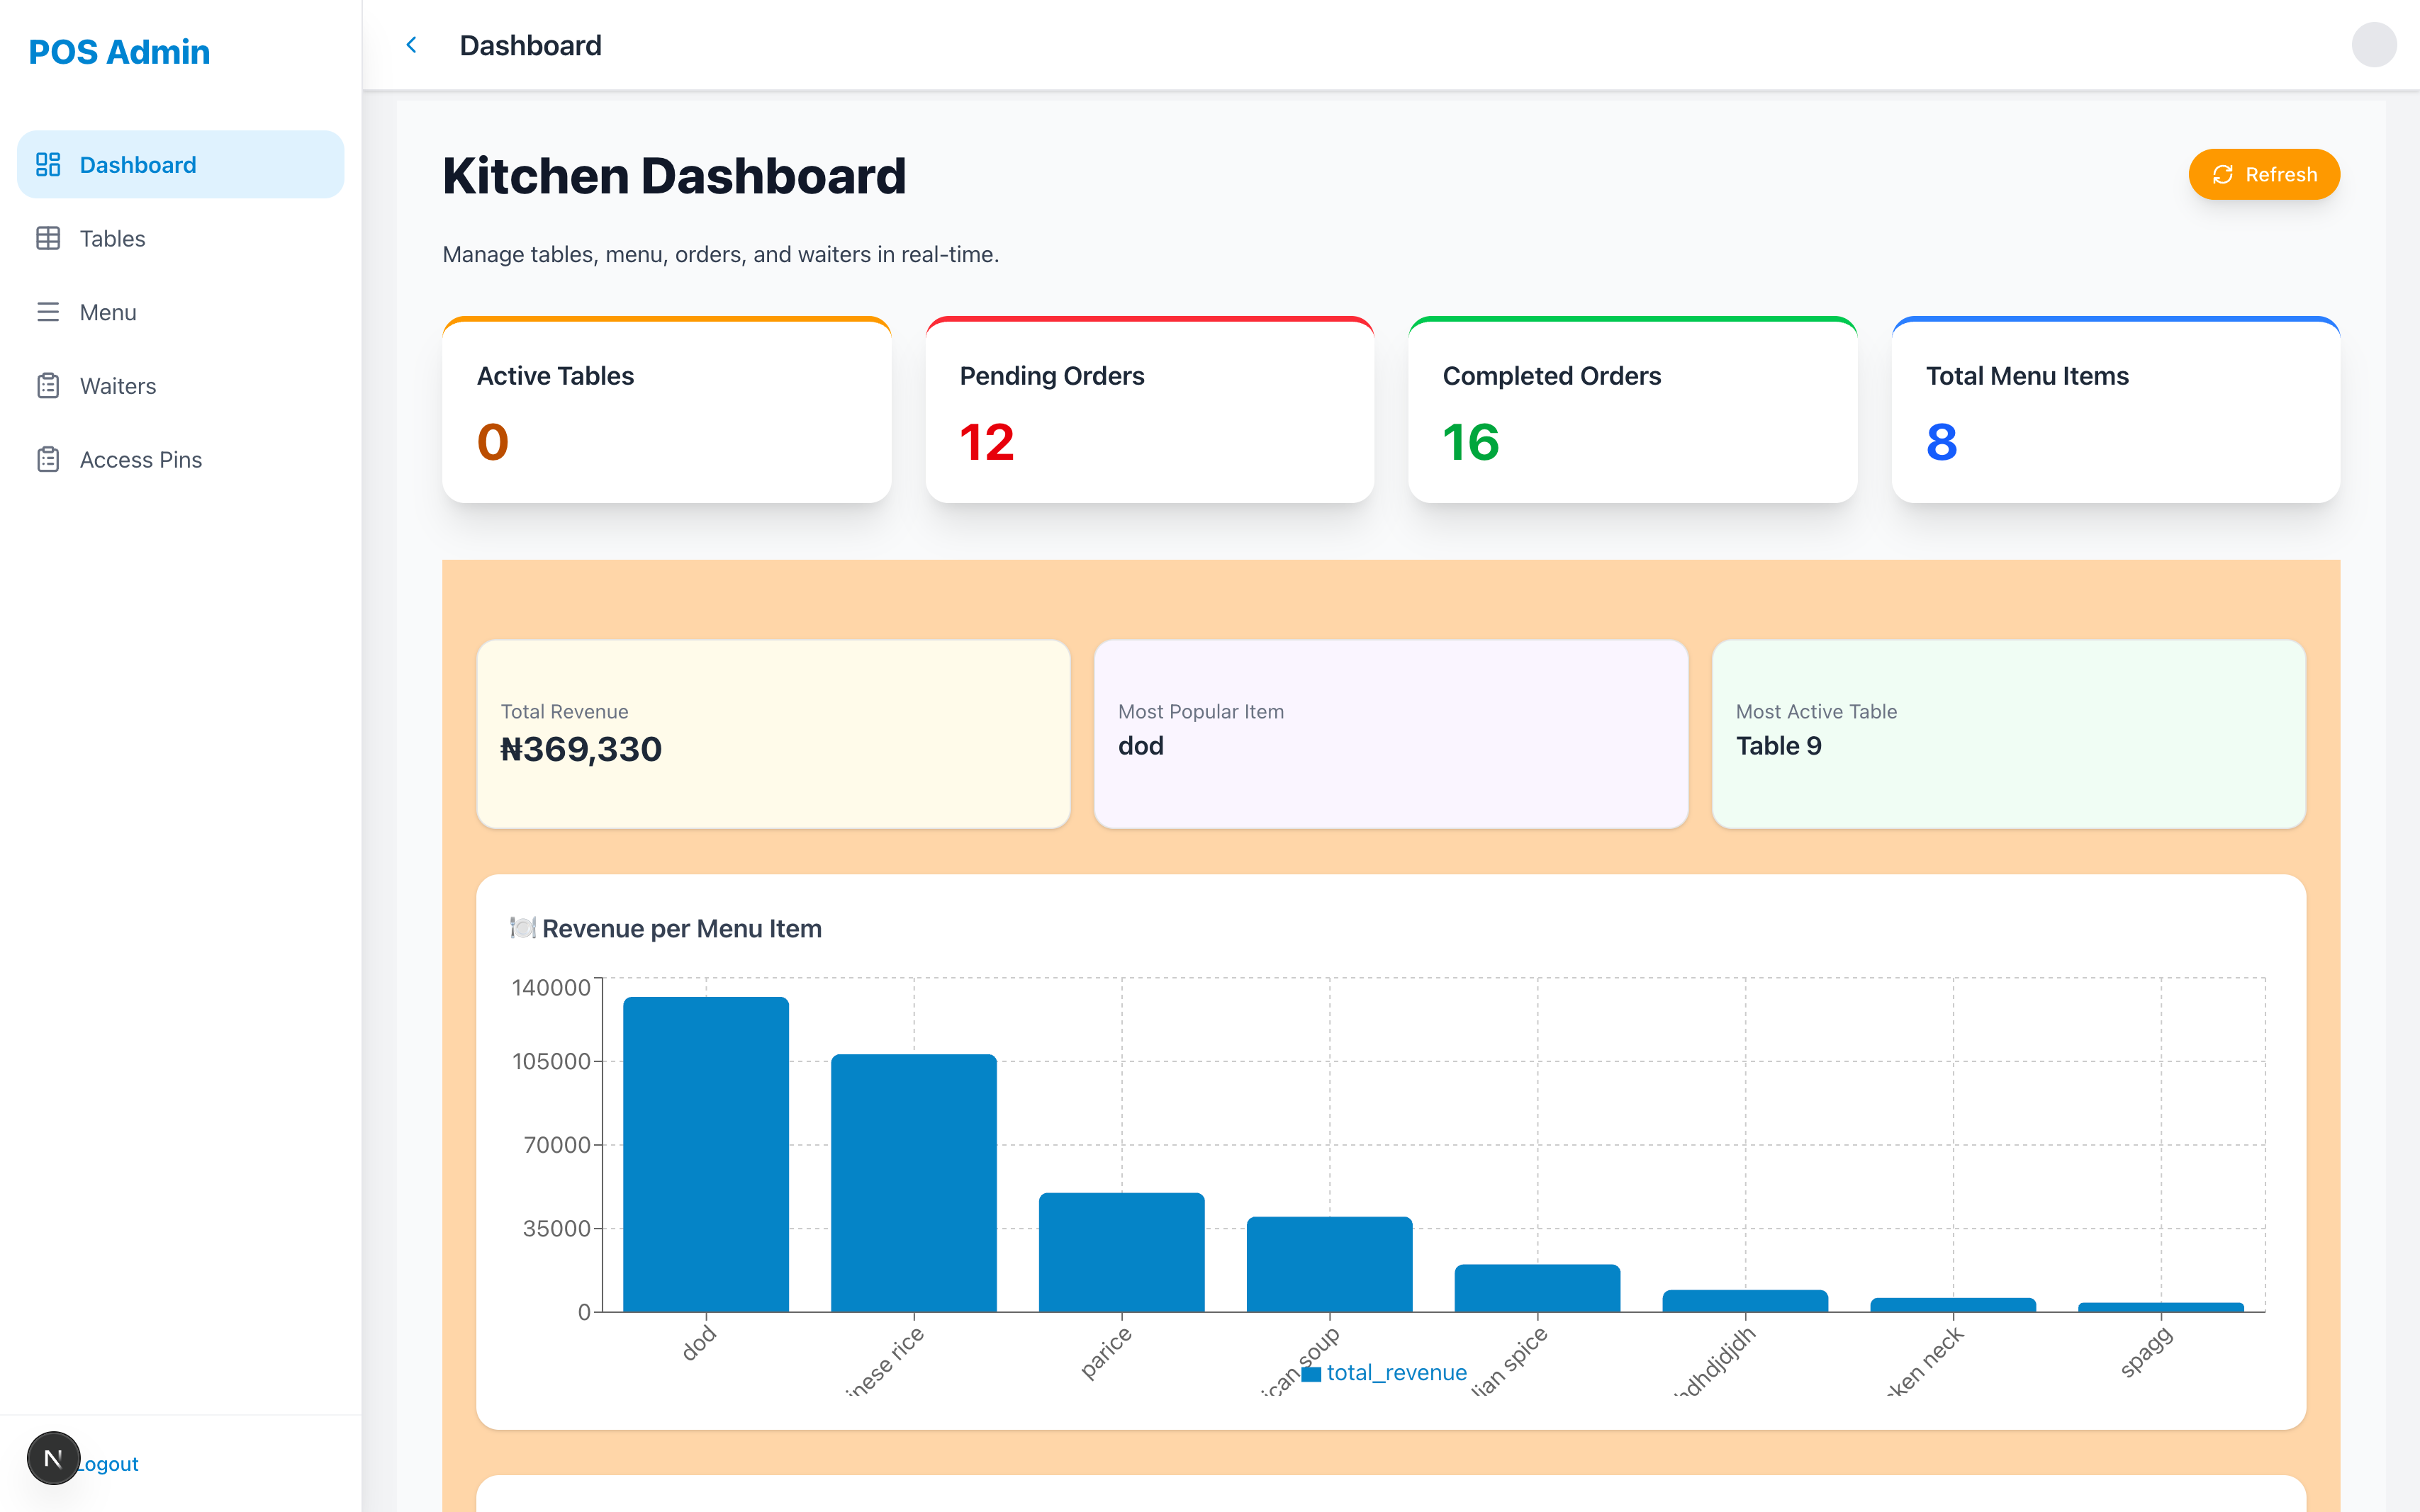This screenshot has width=2420, height=1512.
Task: Open the user profile circle at top right
Action: click(2374, 45)
